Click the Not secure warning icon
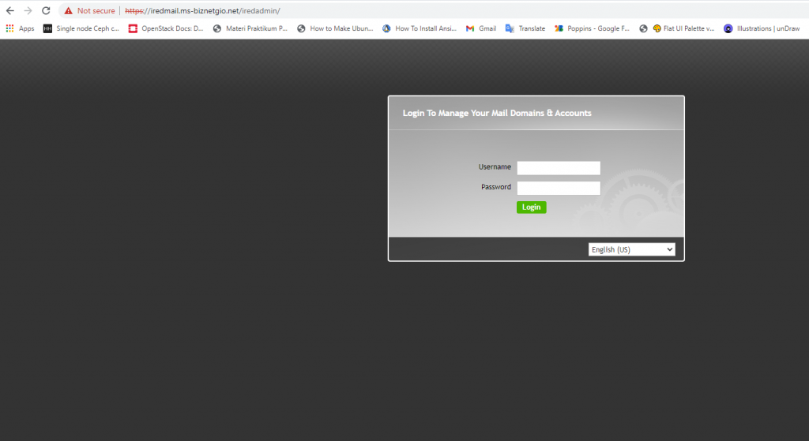 pyautogui.click(x=69, y=11)
